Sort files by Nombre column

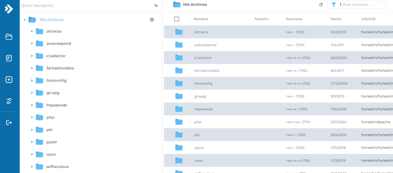pyautogui.click(x=201, y=19)
